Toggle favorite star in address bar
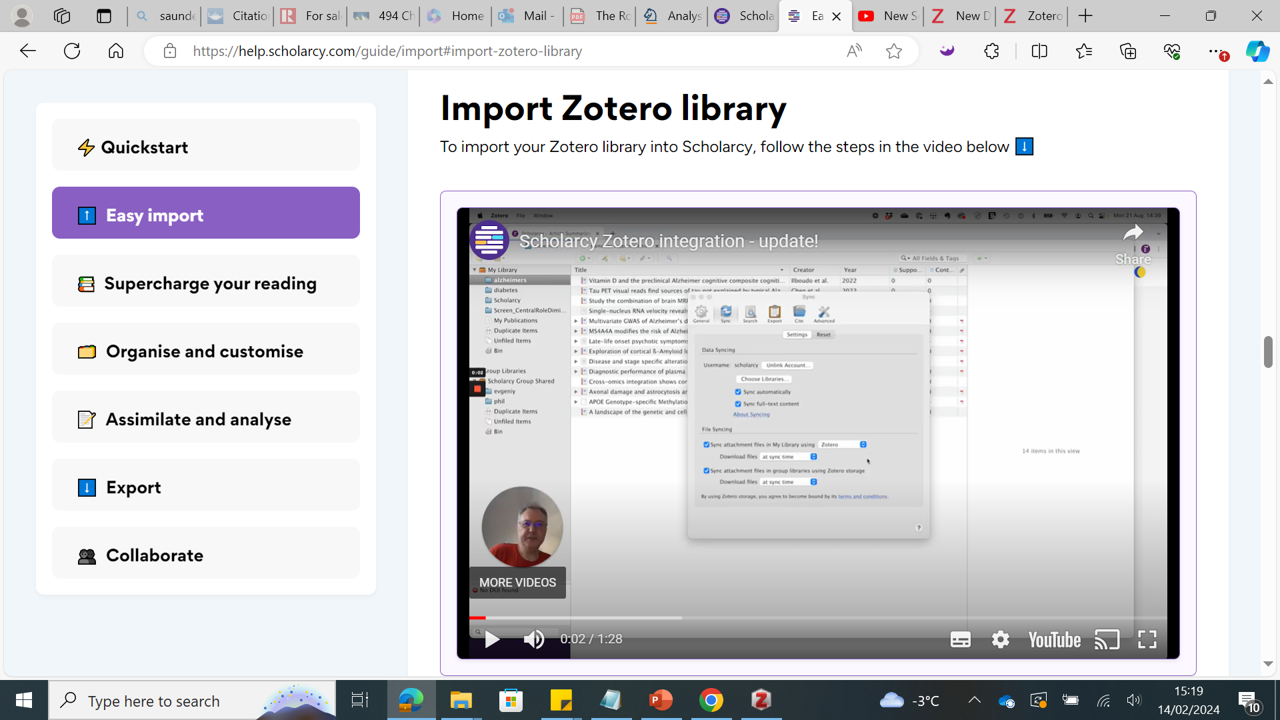 coord(894,51)
